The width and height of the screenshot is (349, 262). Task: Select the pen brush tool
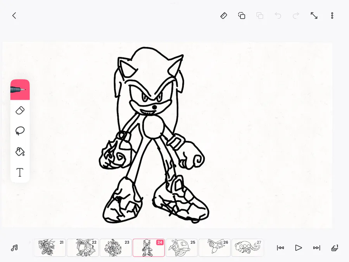point(20,90)
